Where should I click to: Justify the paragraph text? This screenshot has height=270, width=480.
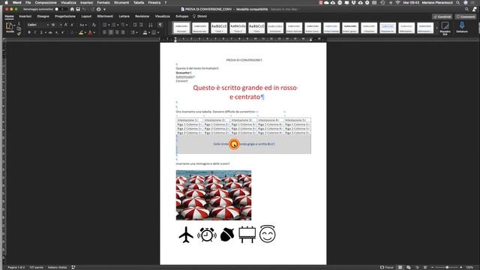click(123, 32)
